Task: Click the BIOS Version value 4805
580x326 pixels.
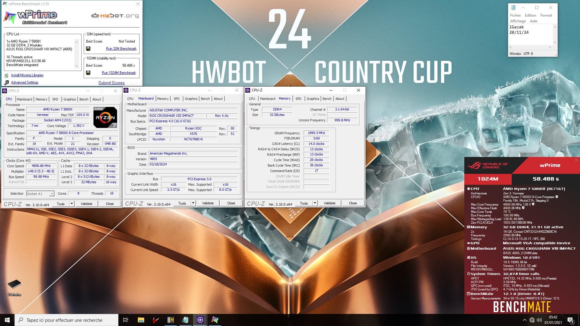Action: pos(193,159)
